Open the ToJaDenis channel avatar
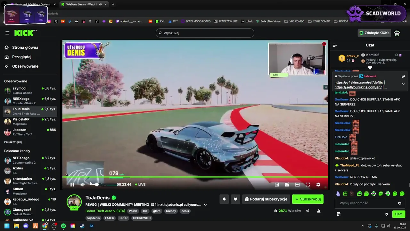 click(74, 202)
